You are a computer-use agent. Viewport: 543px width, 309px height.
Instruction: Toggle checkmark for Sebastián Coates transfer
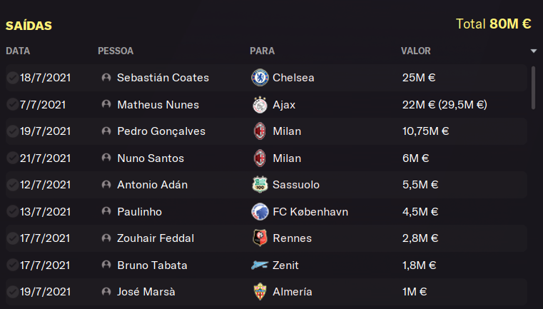12,78
